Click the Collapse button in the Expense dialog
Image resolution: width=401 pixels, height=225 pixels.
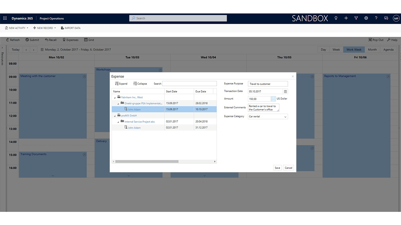click(x=140, y=83)
